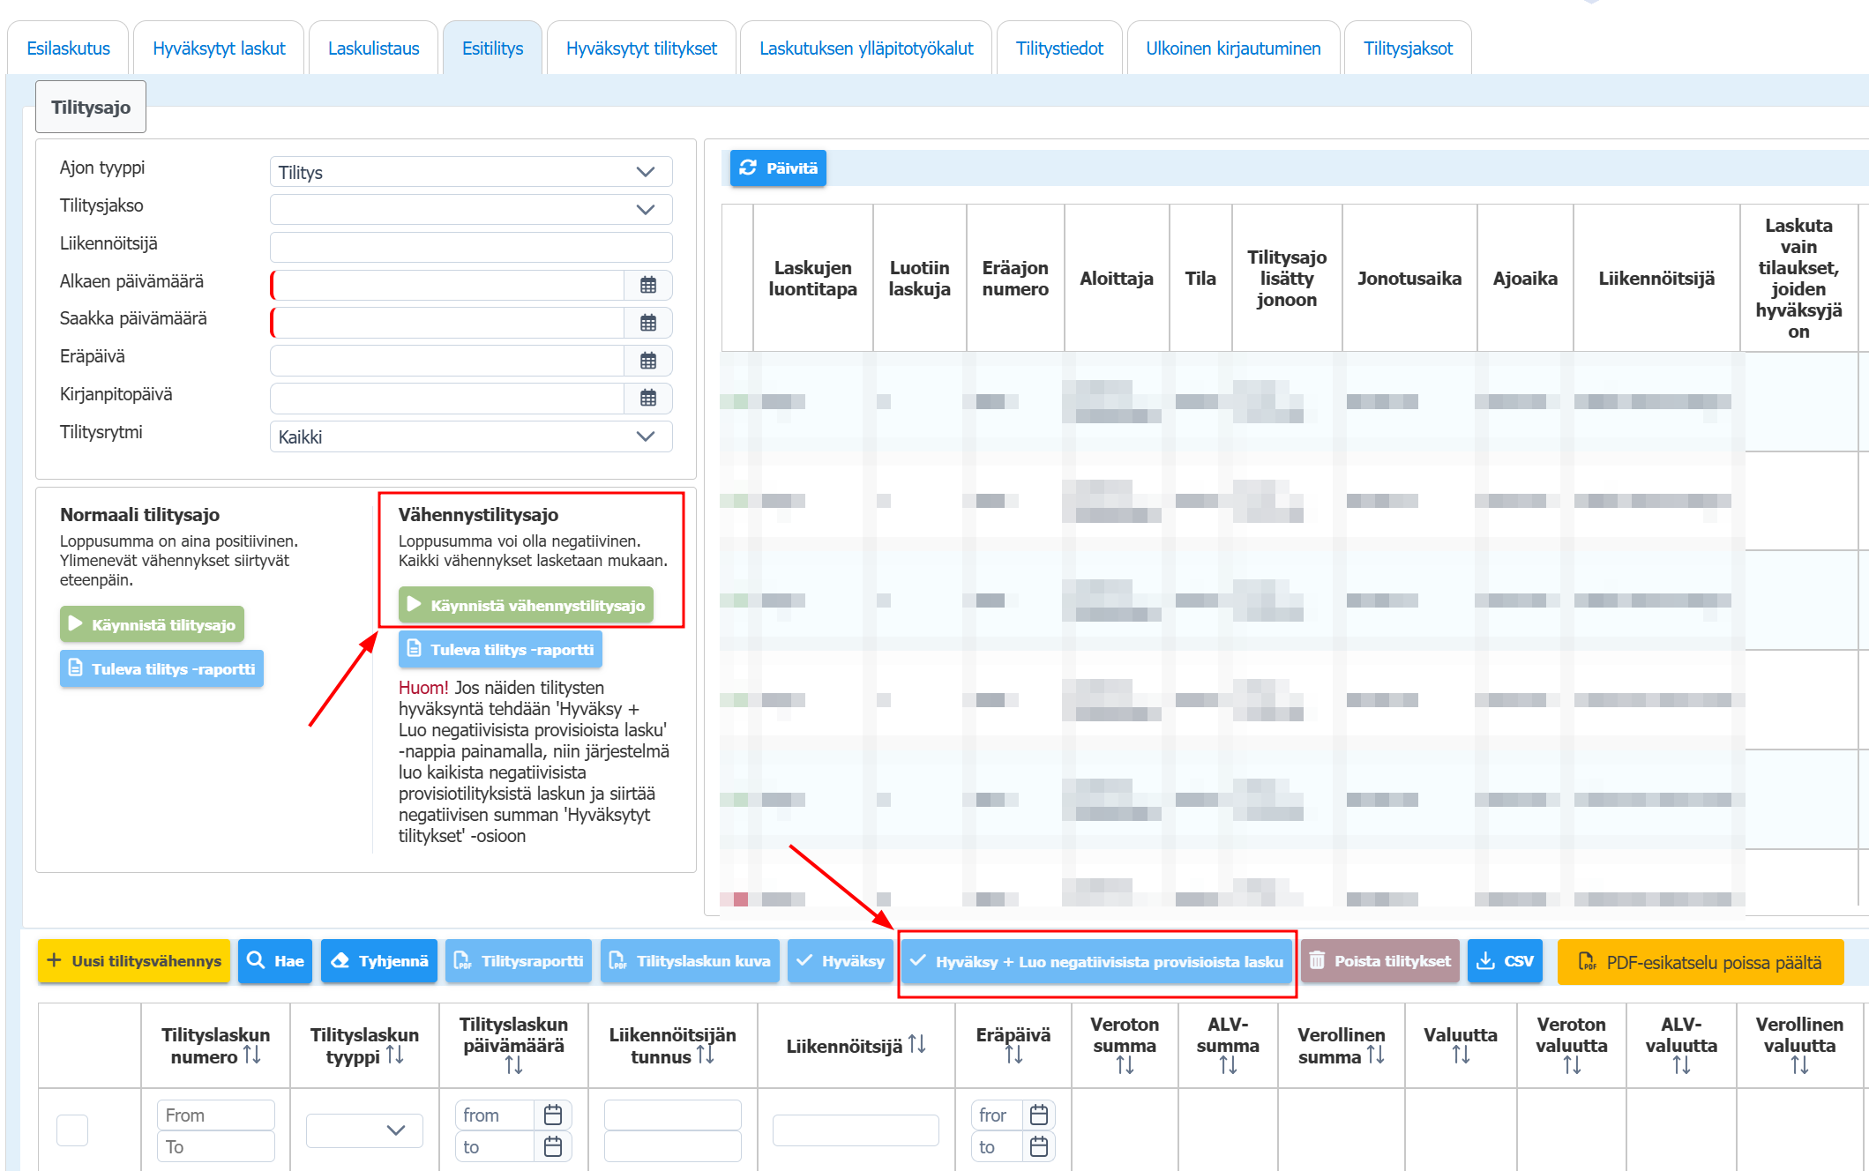Tick the select-all checkbox in filter row

pos(72,1130)
